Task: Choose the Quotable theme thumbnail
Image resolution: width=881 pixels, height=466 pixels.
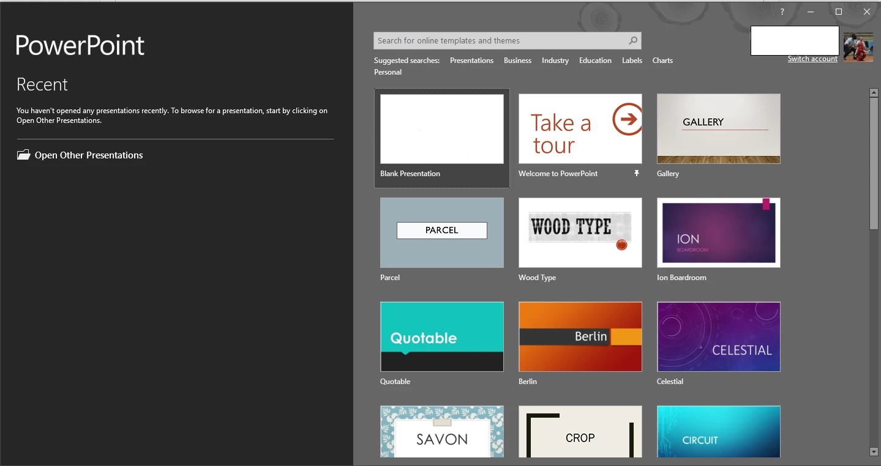Action: 442,336
